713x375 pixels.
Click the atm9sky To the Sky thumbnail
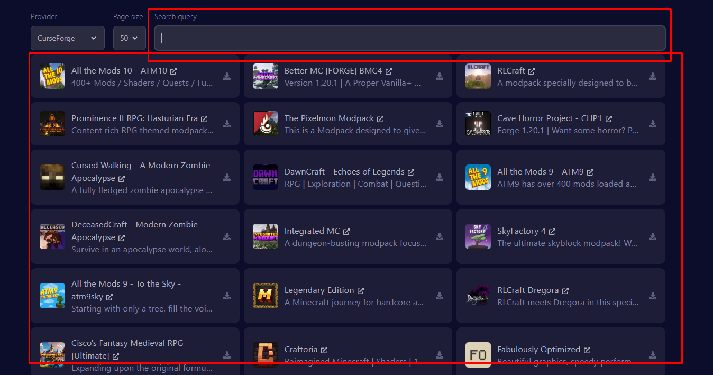click(52, 296)
